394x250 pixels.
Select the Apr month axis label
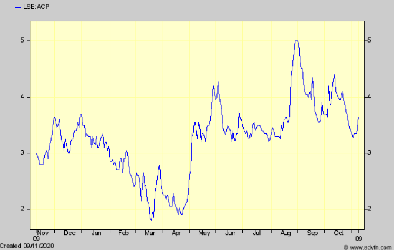(177, 233)
